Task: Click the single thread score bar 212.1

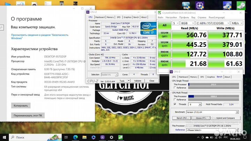Action: coord(214,84)
